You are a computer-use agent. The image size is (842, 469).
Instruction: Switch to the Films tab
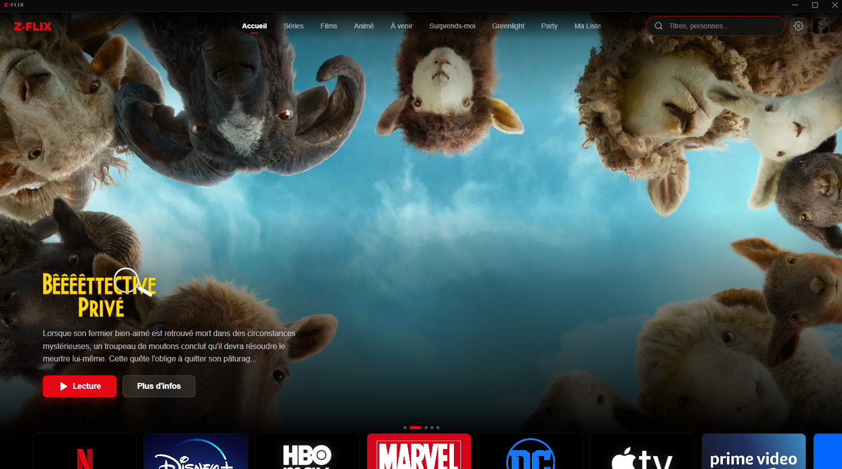pos(329,26)
